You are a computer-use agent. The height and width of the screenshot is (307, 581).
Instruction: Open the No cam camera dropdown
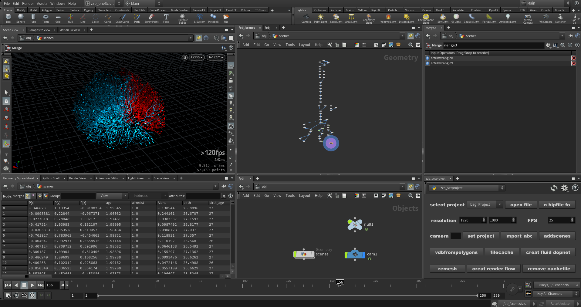click(216, 57)
